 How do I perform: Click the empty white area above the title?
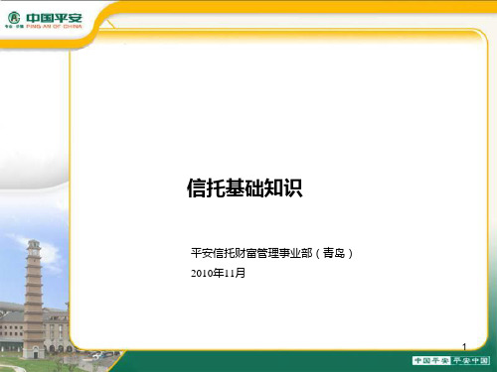(278, 106)
